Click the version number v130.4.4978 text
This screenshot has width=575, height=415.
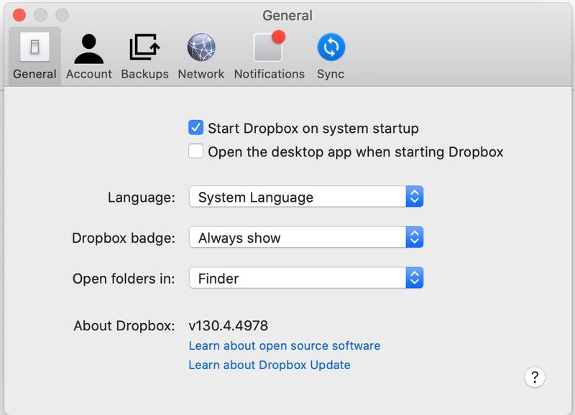(229, 326)
